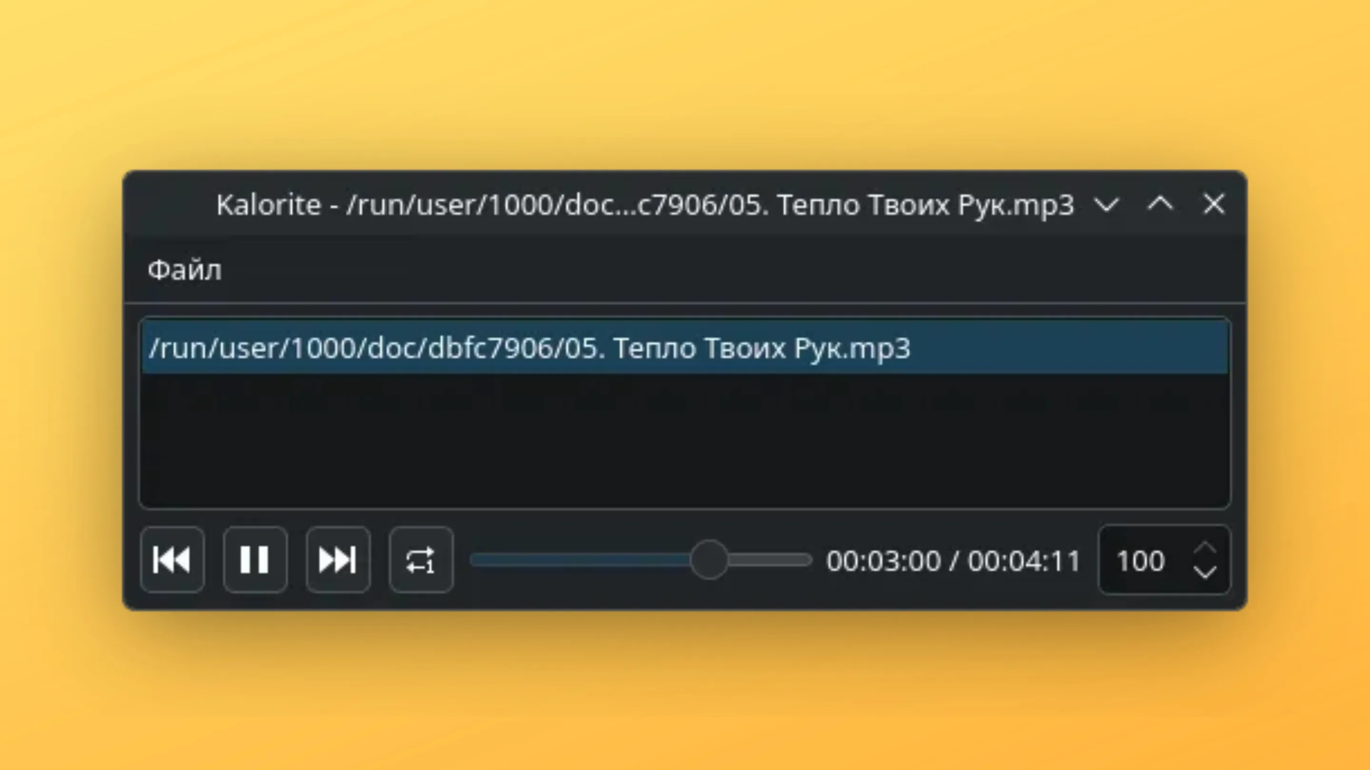Seek back via played blue bar portion
1370x770 pixels.
tap(580, 560)
